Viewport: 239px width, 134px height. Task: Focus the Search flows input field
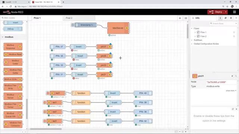223,23
